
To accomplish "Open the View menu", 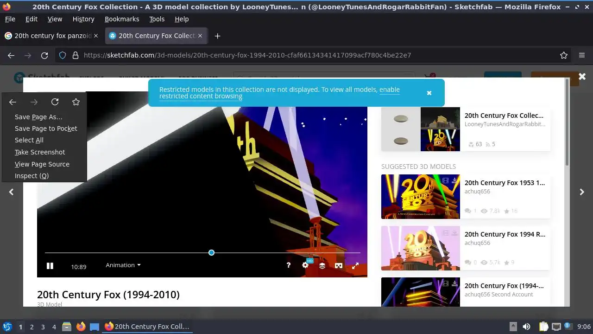I will pos(55,19).
